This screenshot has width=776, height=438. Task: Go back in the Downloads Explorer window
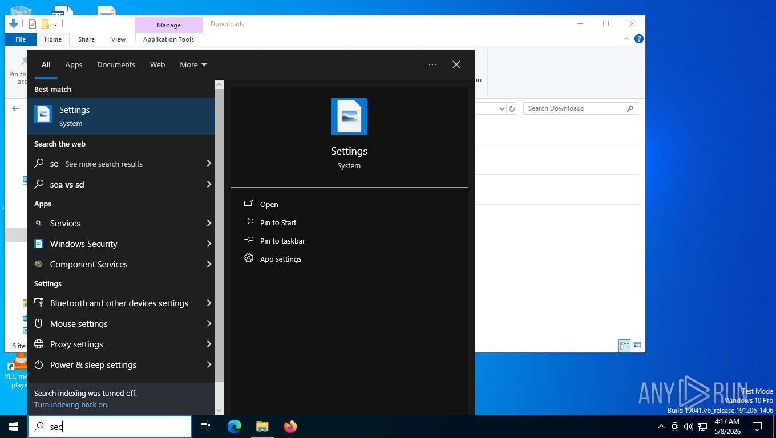15,108
